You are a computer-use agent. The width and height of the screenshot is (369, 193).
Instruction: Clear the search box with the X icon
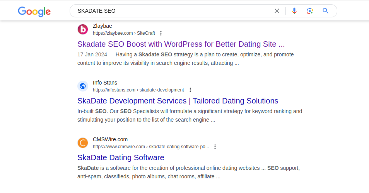click(x=277, y=11)
